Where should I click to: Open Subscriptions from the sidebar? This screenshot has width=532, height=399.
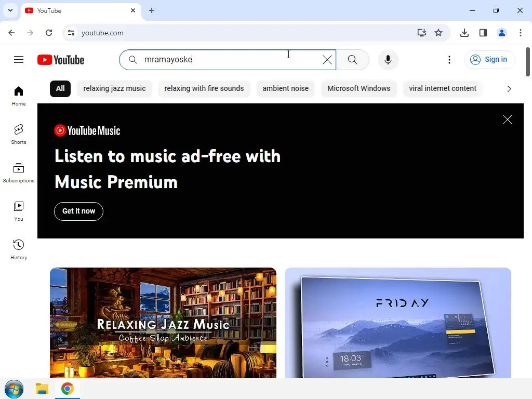[19, 172]
